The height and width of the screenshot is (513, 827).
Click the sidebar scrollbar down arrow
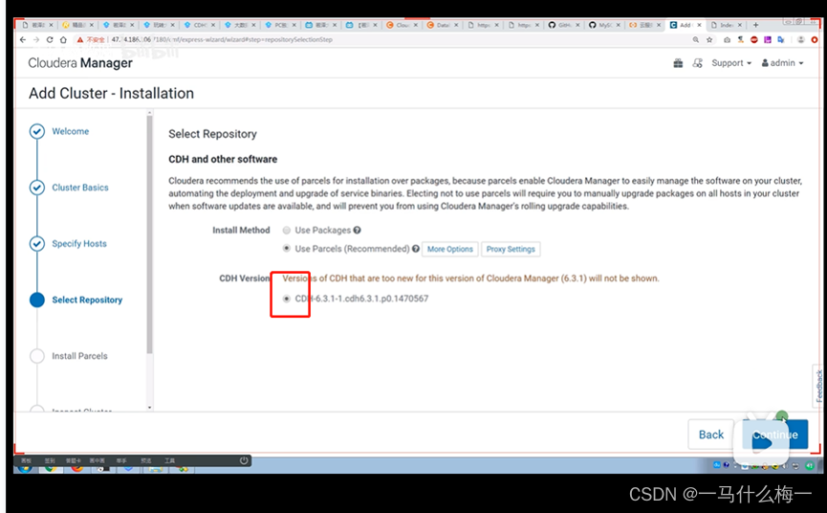149,408
